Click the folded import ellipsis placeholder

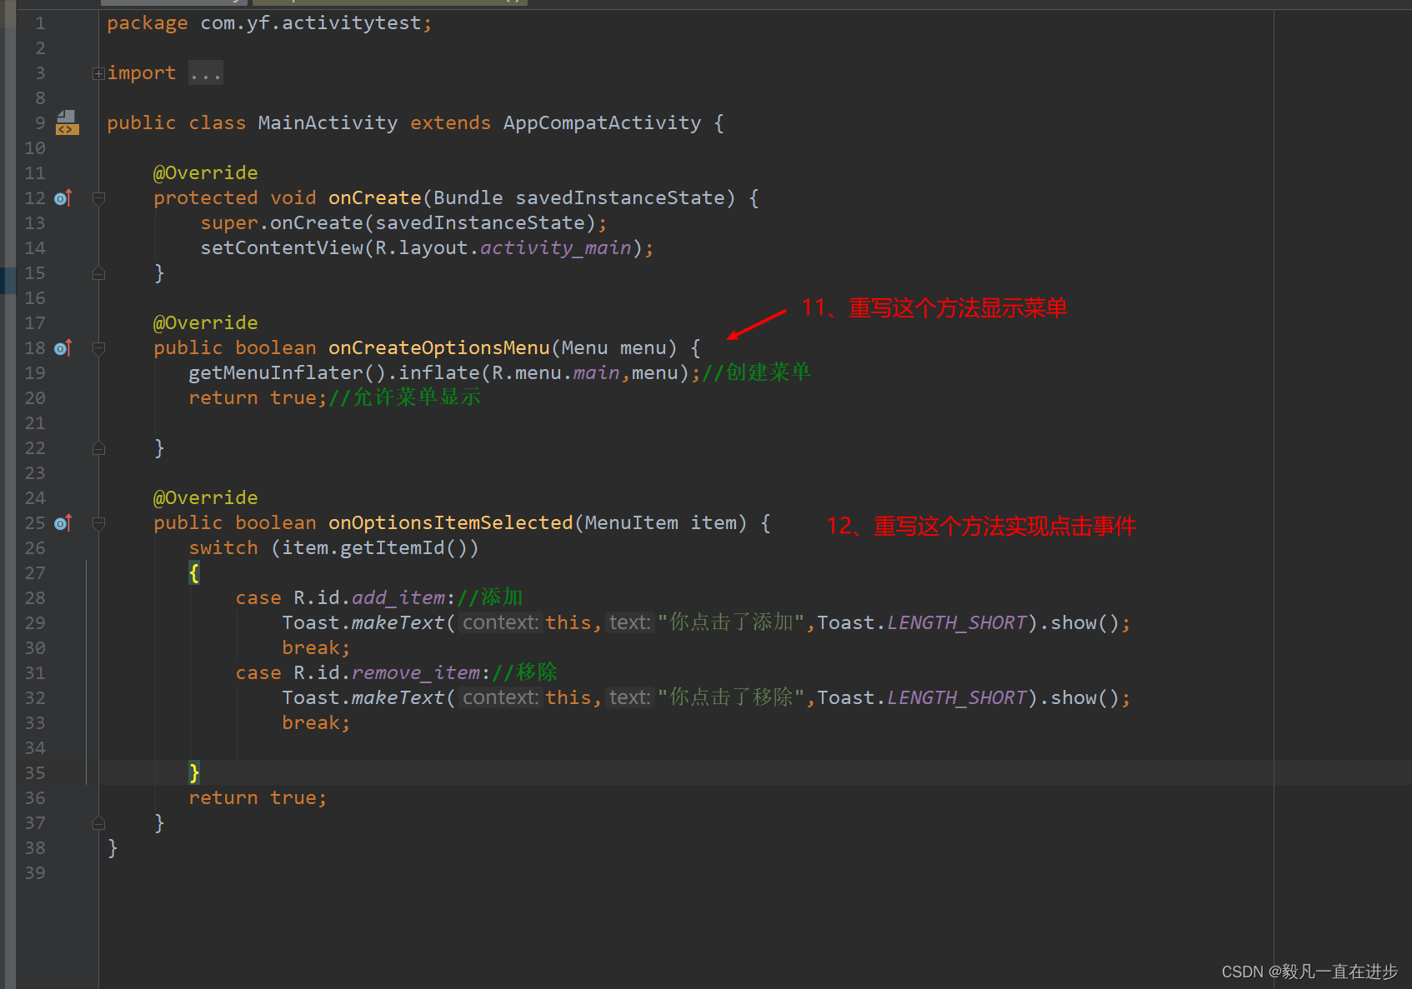point(205,73)
